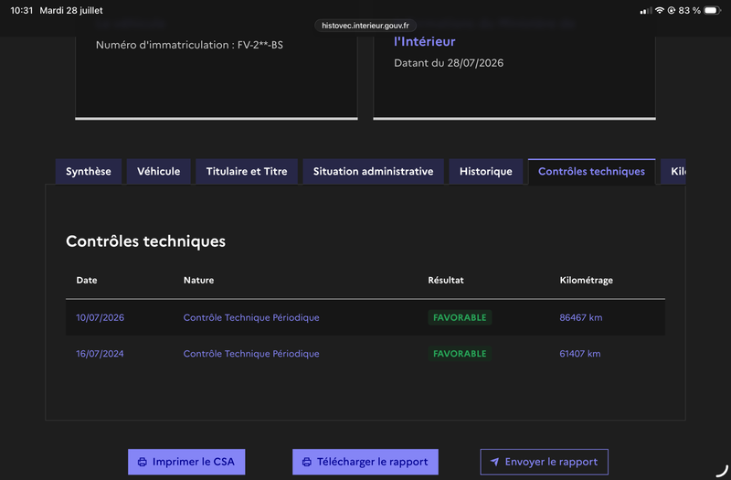Click the paper plane send icon

pos(494,462)
